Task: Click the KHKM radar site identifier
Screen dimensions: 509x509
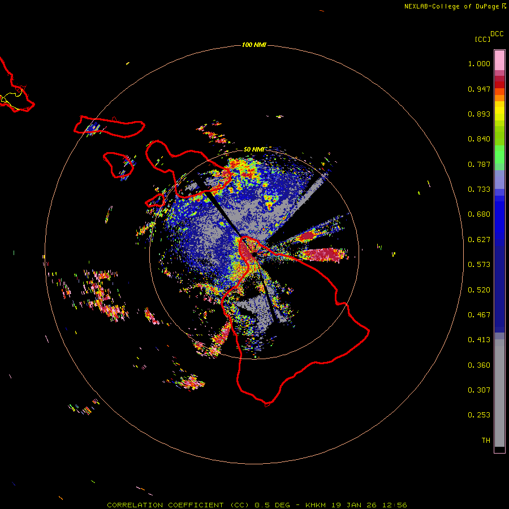Action: 316,505
